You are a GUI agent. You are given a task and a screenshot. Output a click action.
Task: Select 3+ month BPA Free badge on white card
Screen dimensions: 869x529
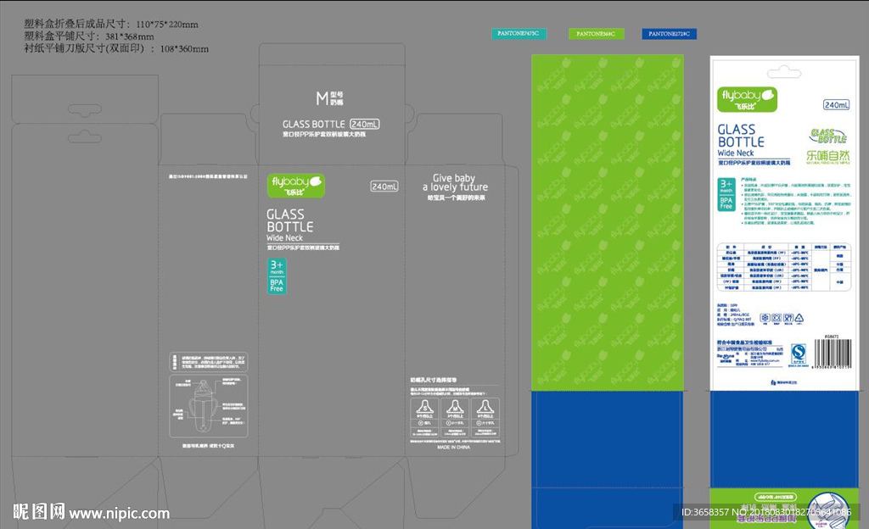click(x=726, y=193)
